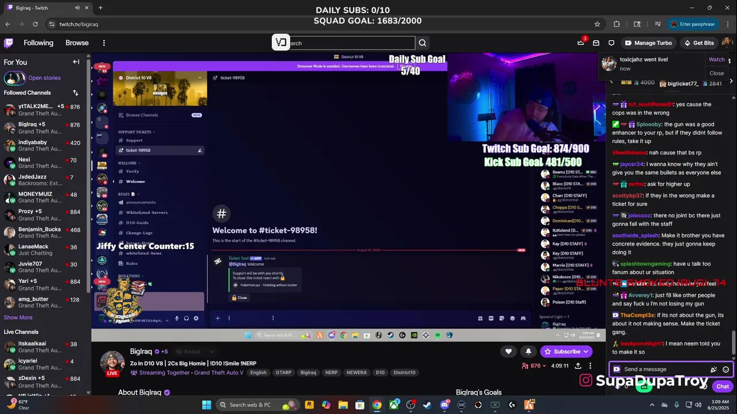The width and height of the screenshot is (737, 414).
Task: Open Discord from the Windows taskbar
Action: [x=444, y=405]
